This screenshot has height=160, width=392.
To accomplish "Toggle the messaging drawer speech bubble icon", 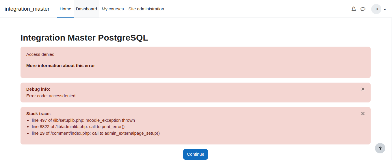I will click(363, 9).
